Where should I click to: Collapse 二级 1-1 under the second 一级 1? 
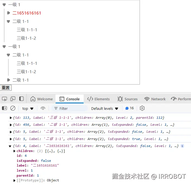(8, 55)
